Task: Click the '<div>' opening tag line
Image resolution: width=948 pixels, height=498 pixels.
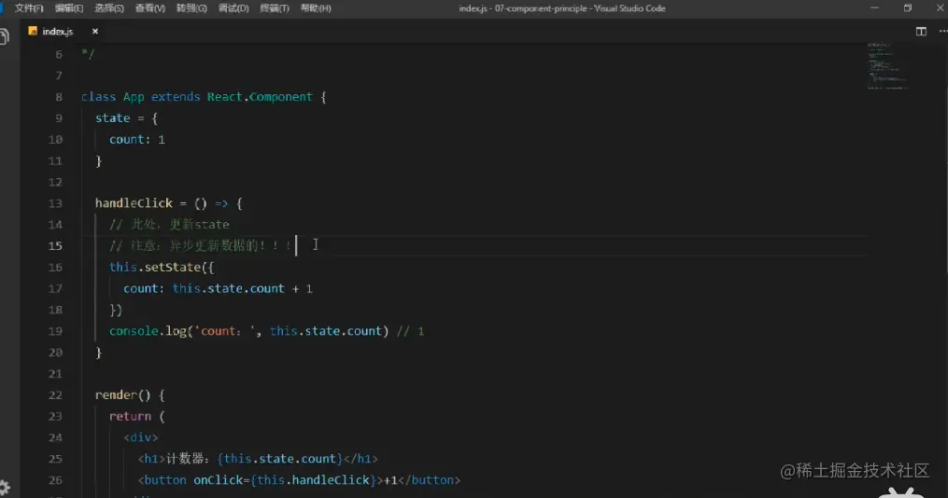Action: [141, 437]
